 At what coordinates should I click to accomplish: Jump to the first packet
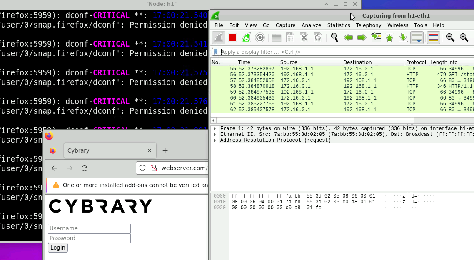coord(389,38)
